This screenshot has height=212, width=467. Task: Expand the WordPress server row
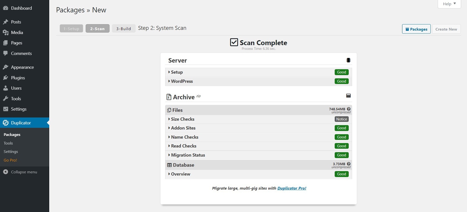[x=258, y=81]
